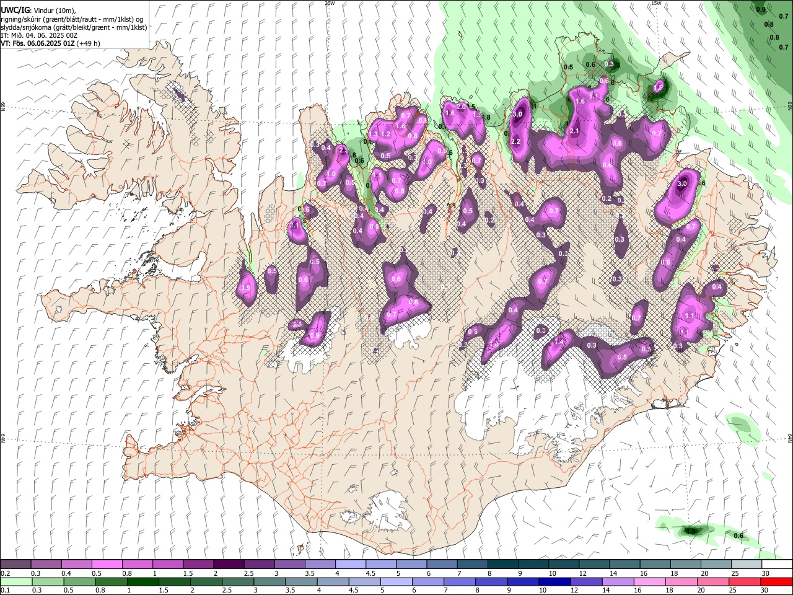The width and height of the screenshot is (793, 595).
Task: Pick the darkest purple 2 snow legend swatch
Action: (x=229, y=565)
